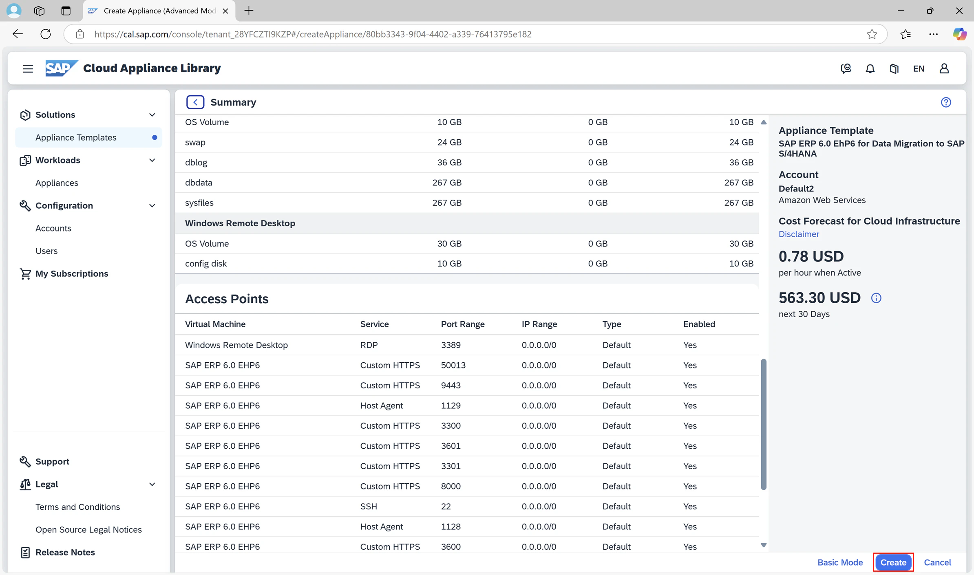Open browser settings and more menu

[x=933, y=34]
